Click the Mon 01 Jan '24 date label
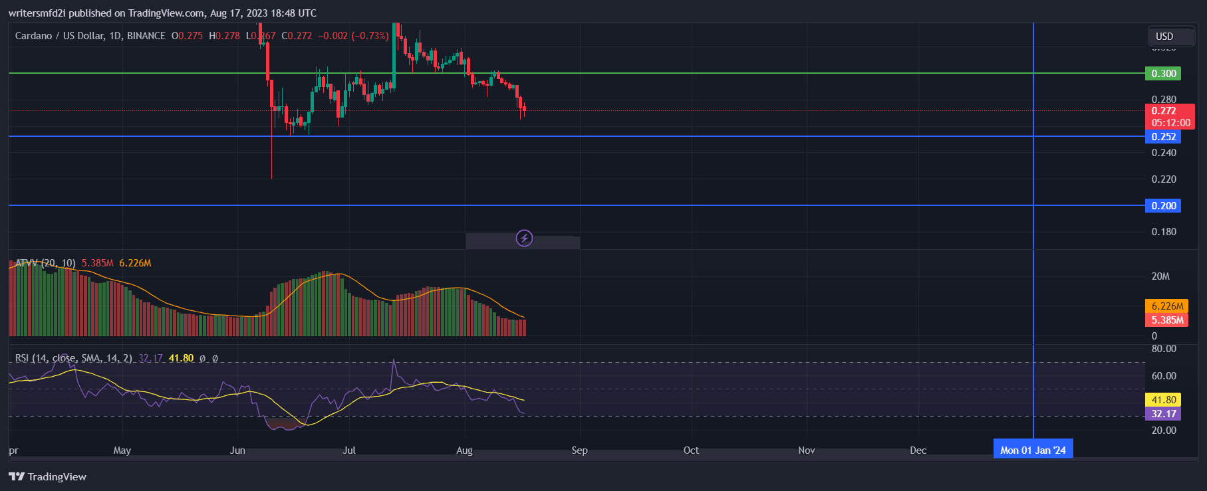This screenshot has width=1207, height=491. tap(1033, 450)
